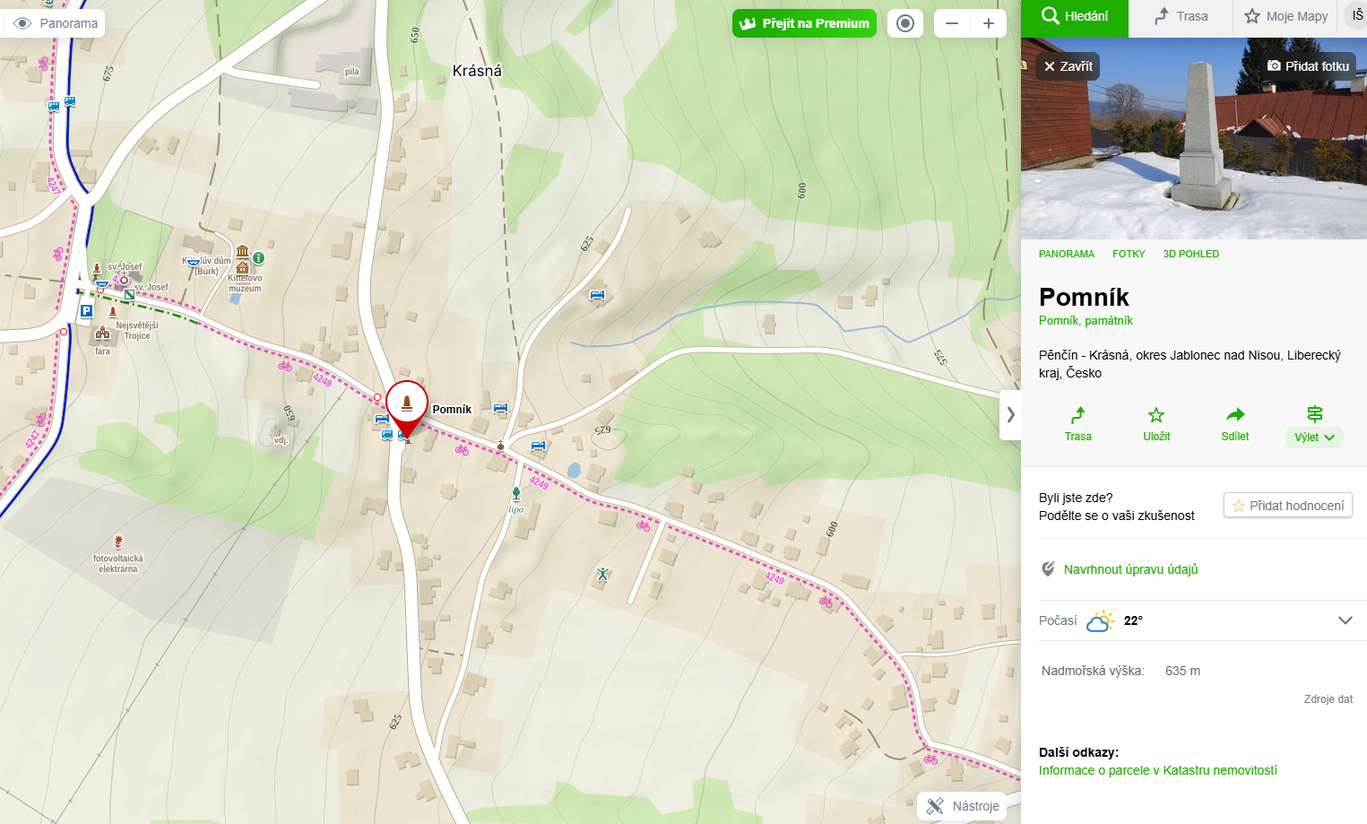Open Informace o parcele v Katastru link
Viewport: 1367px width, 824px height.
(1157, 770)
